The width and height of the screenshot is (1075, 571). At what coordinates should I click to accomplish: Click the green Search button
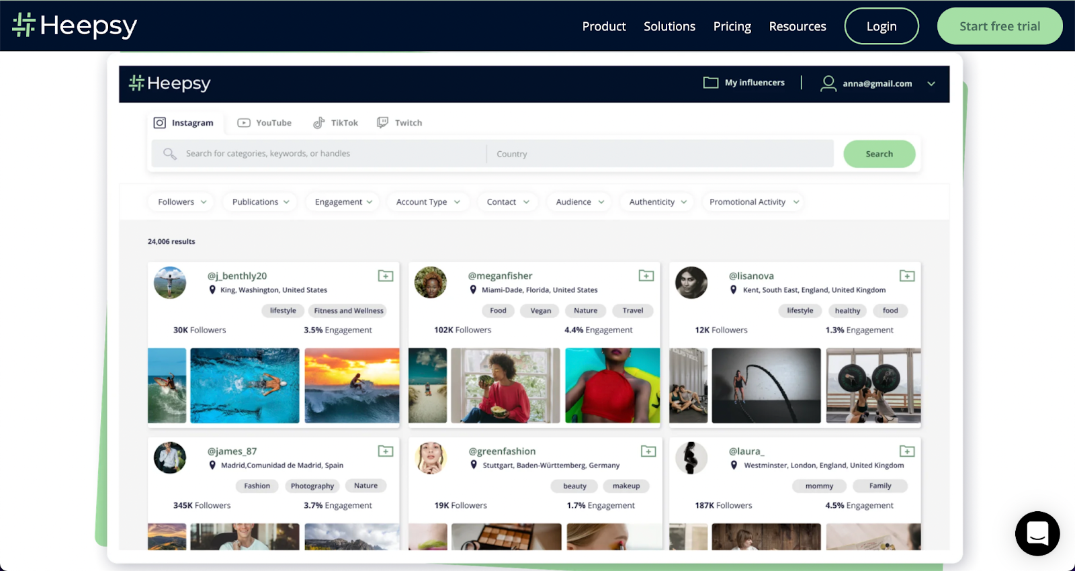point(879,154)
